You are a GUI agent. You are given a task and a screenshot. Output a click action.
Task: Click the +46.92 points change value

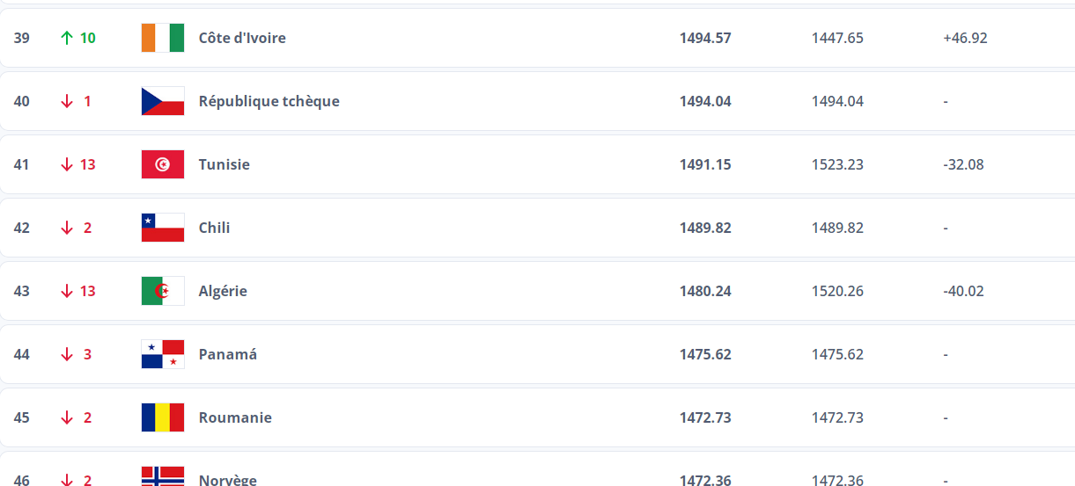click(965, 38)
